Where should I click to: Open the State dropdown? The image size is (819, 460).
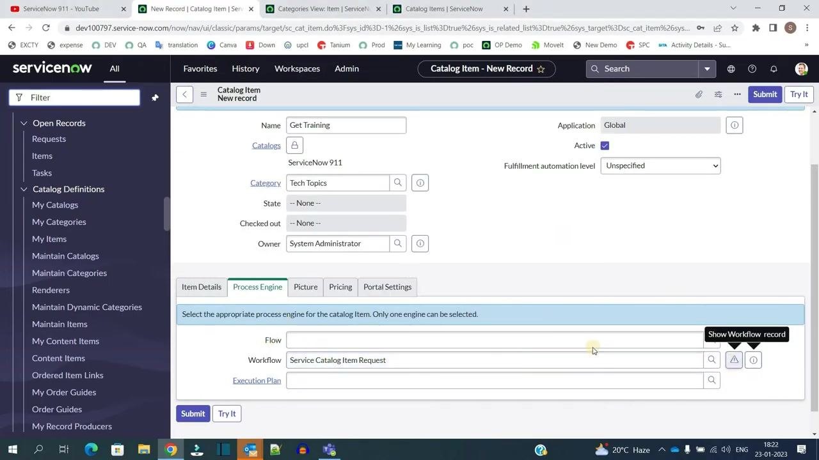pyautogui.click(x=346, y=203)
